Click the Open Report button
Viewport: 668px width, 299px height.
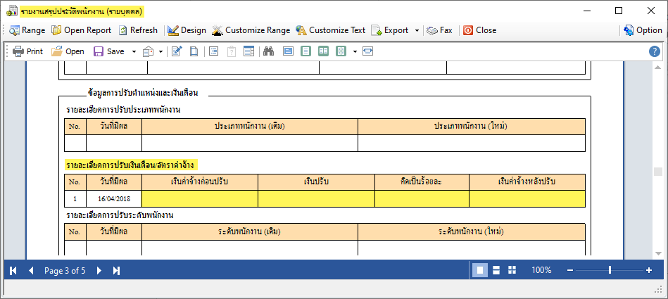82,30
